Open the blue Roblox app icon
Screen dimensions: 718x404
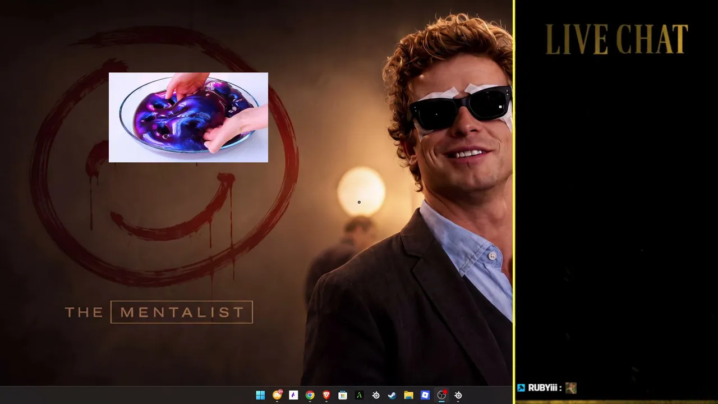425,396
